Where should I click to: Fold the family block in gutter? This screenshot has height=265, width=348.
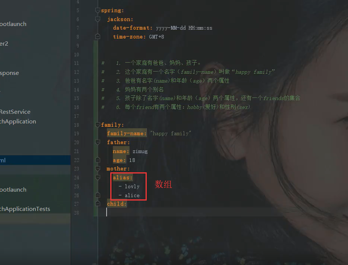coord(98,125)
